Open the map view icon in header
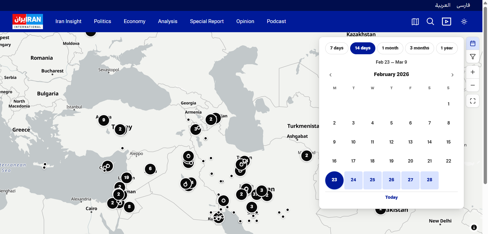Viewport: 488px width, 234px height. [x=415, y=22]
